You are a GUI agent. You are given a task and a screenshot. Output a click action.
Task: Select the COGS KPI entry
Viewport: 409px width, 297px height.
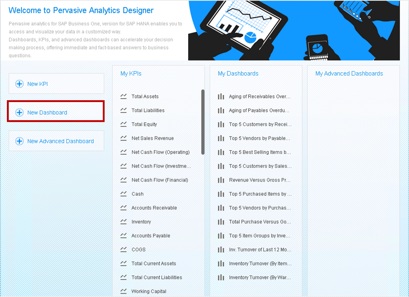[x=138, y=249]
